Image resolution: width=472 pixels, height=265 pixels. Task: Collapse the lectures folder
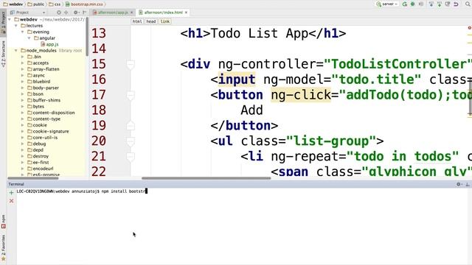pos(16,26)
